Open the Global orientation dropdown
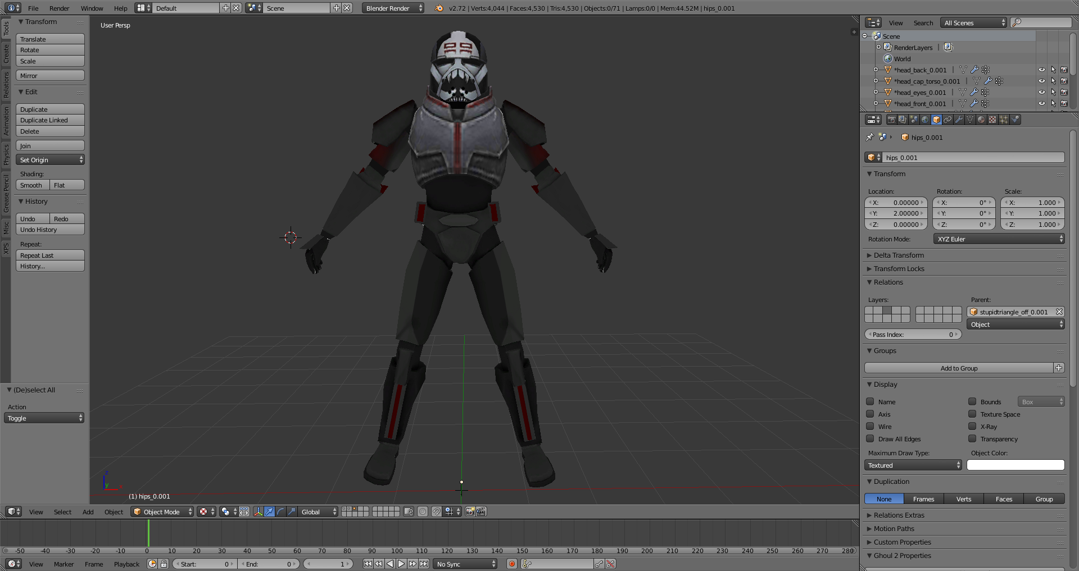 tap(319, 511)
